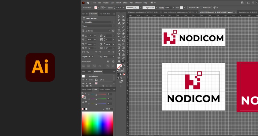Select the Paintbrush tool
The height and width of the screenshot is (136, 258).
coord(123,30)
